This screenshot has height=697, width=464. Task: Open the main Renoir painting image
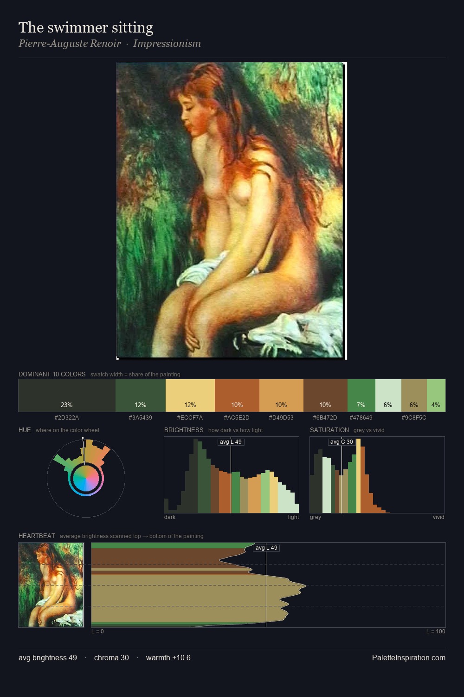[232, 211]
